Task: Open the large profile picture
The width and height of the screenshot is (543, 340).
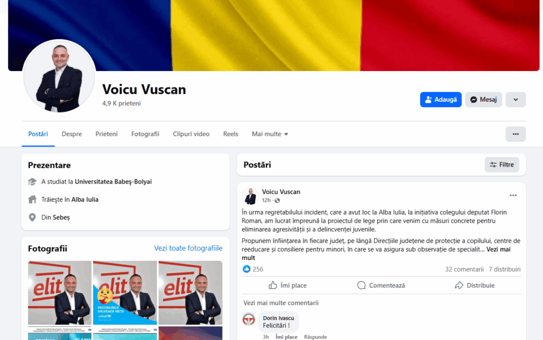Action: (x=59, y=76)
